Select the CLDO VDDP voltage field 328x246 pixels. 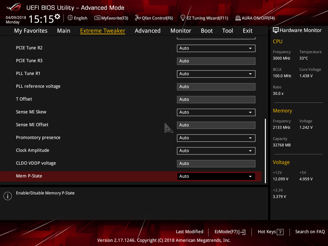click(216, 164)
